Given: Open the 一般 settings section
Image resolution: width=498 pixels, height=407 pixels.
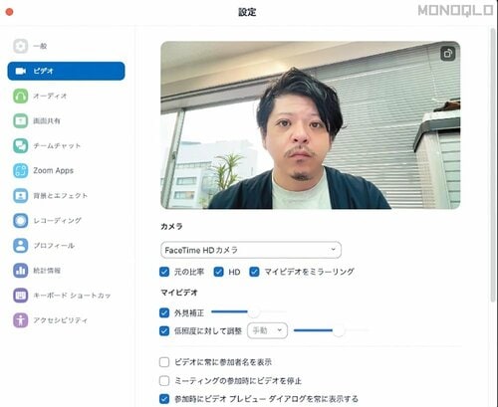Looking at the screenshot, I should coord(66,46).
